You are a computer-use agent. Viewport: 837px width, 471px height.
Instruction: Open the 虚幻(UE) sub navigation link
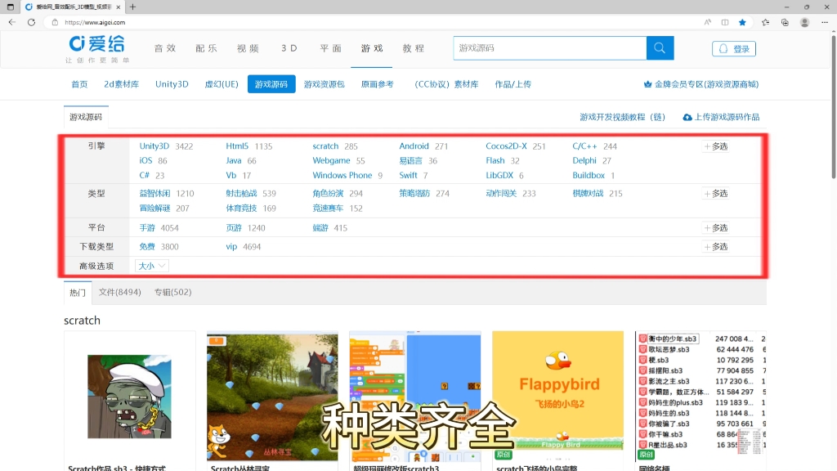[222, 84]
